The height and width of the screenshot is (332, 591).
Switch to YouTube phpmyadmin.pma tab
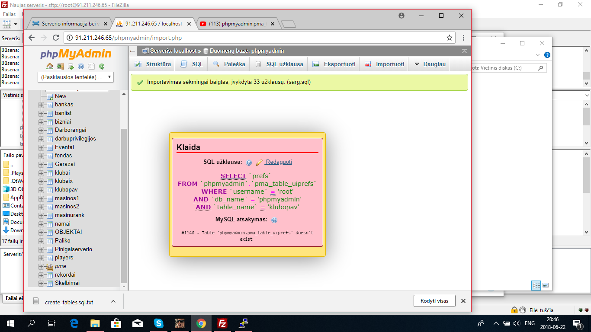pos(238,24)
